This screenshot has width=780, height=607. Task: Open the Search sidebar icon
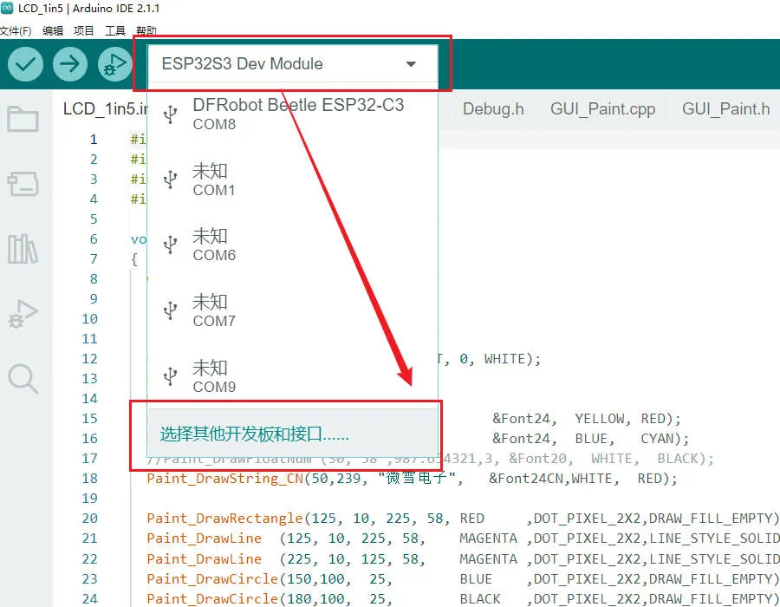point(23,379)
